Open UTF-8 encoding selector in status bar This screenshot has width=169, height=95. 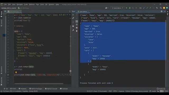pos(115,91)
